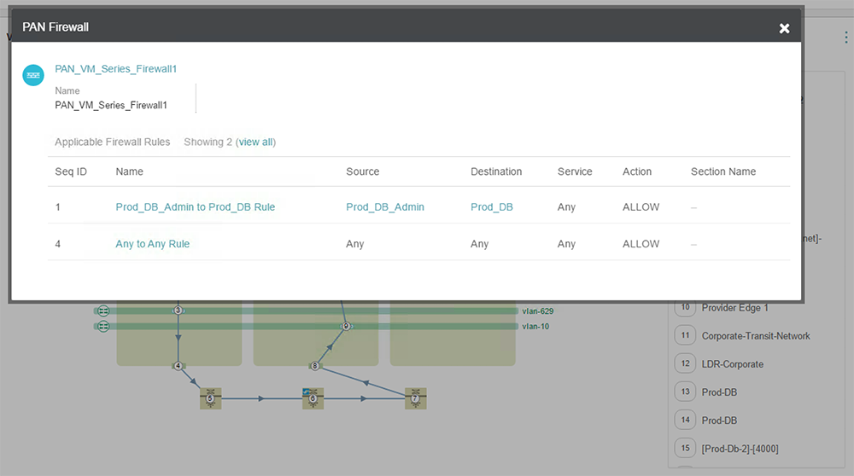The width and height of the screenshot is (854, 476).
Task: Click the Section Name column header
Action: 723,171
